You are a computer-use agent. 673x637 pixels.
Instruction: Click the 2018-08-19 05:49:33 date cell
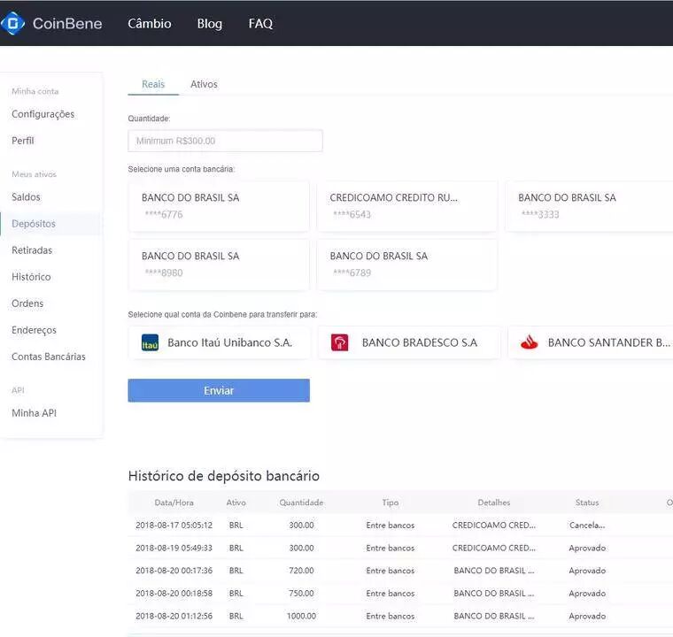tap(174, 548)
